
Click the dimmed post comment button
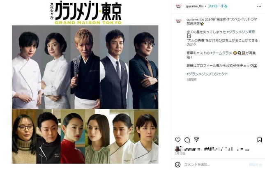click(255, 164)
